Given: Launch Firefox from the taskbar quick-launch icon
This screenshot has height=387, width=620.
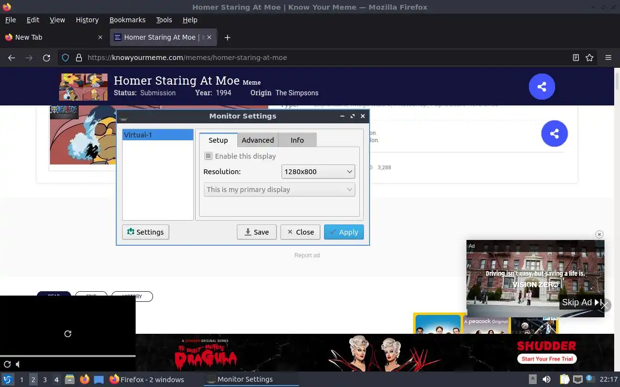Looking at the screenshot, I should (85, 379).
